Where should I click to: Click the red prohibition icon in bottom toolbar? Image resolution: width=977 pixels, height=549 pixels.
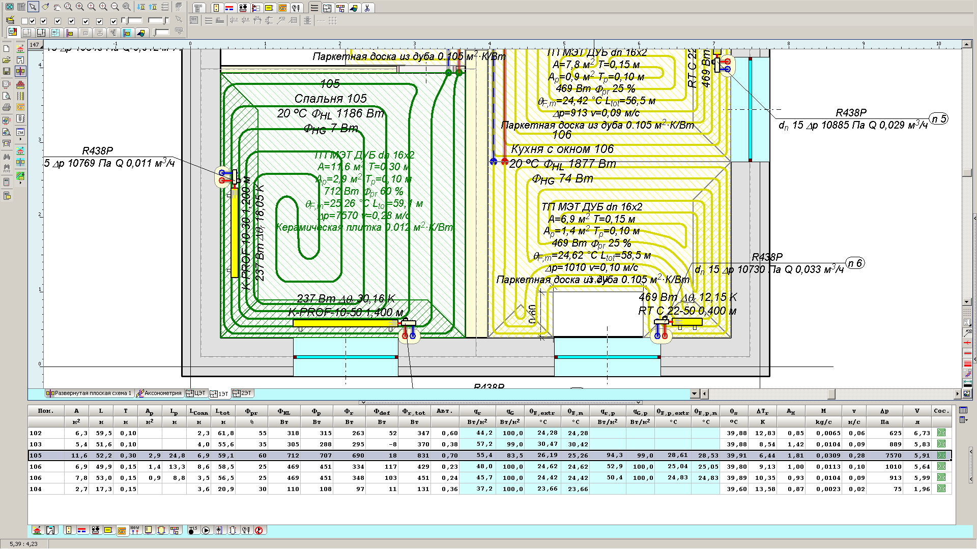point(258,531)
